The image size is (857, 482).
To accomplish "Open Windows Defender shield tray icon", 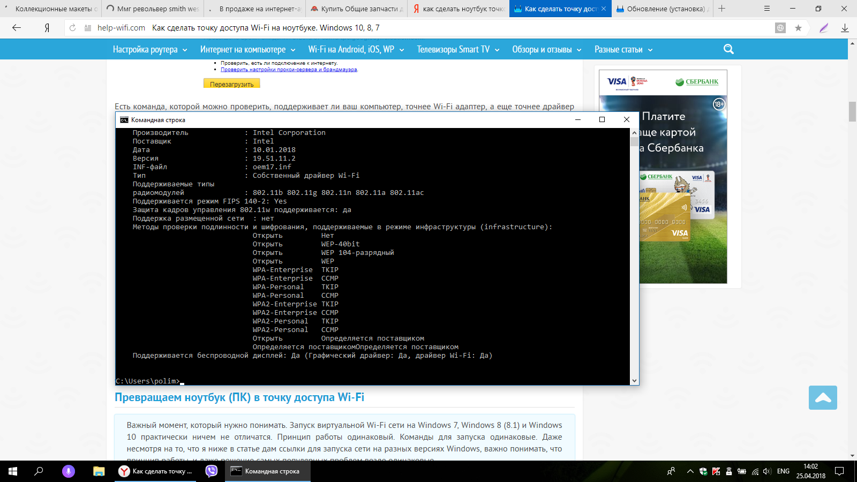I will click(703, 471).
